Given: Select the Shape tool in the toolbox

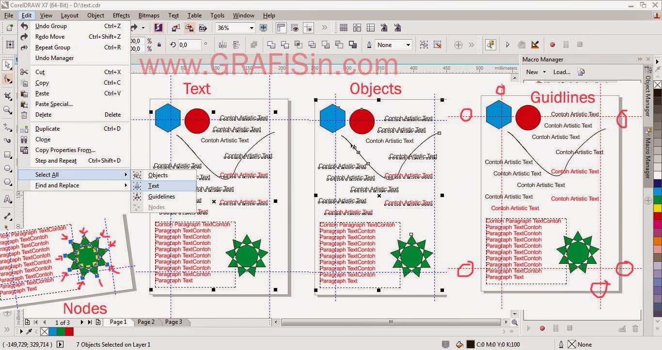Looking at the screenshot, I should tap(7, 79).
